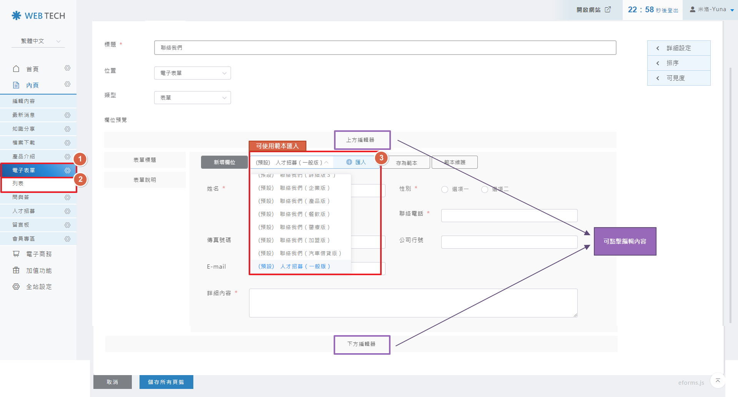Open 列表 under 電子表單 menu
The image size is (738, 397).
point(18,184)
